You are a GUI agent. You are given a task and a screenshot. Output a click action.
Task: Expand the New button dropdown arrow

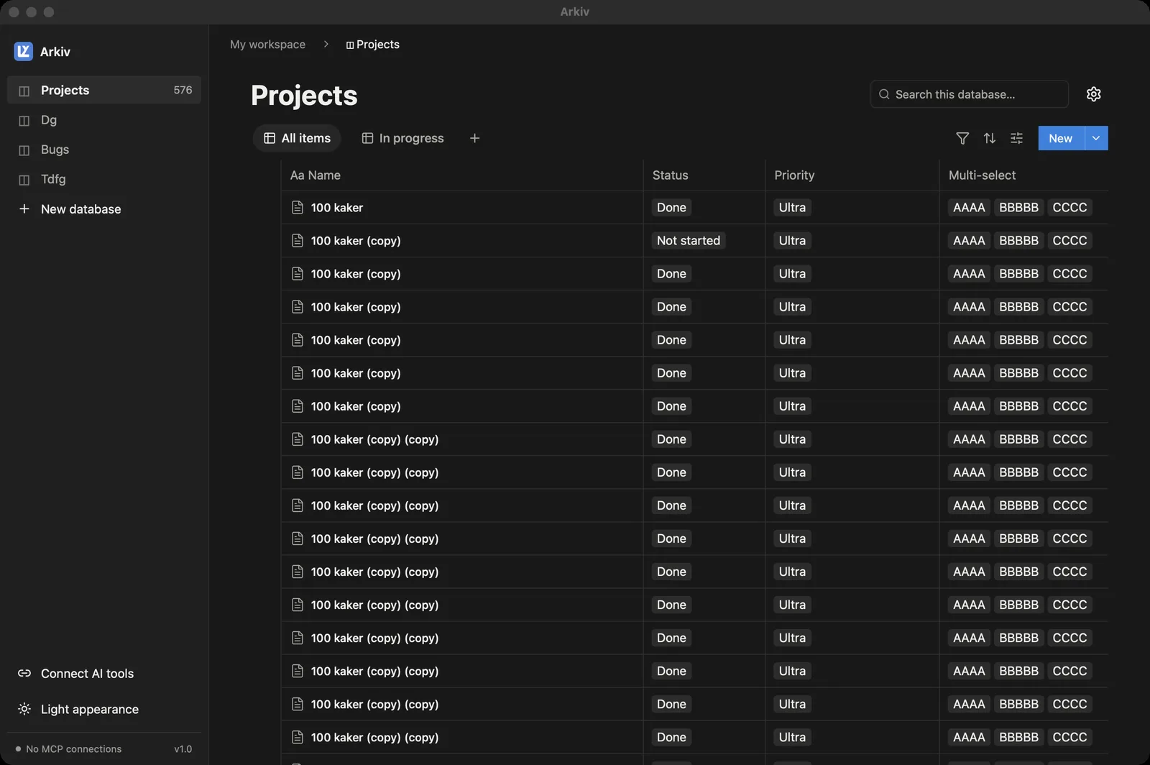coord(1096,138)
